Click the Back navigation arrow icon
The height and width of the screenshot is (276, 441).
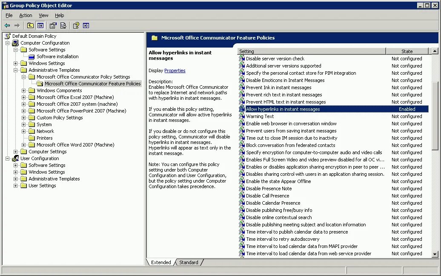(7, 25)
